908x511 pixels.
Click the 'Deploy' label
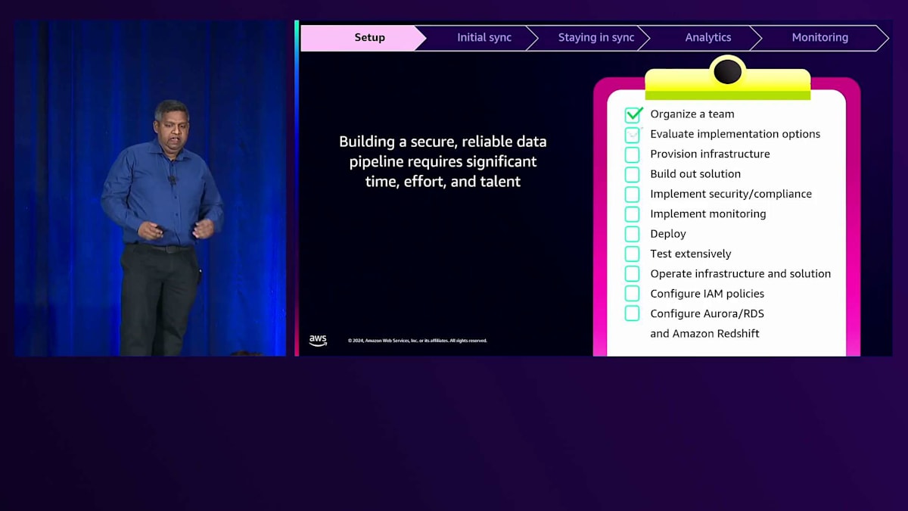tap(668, 234)
